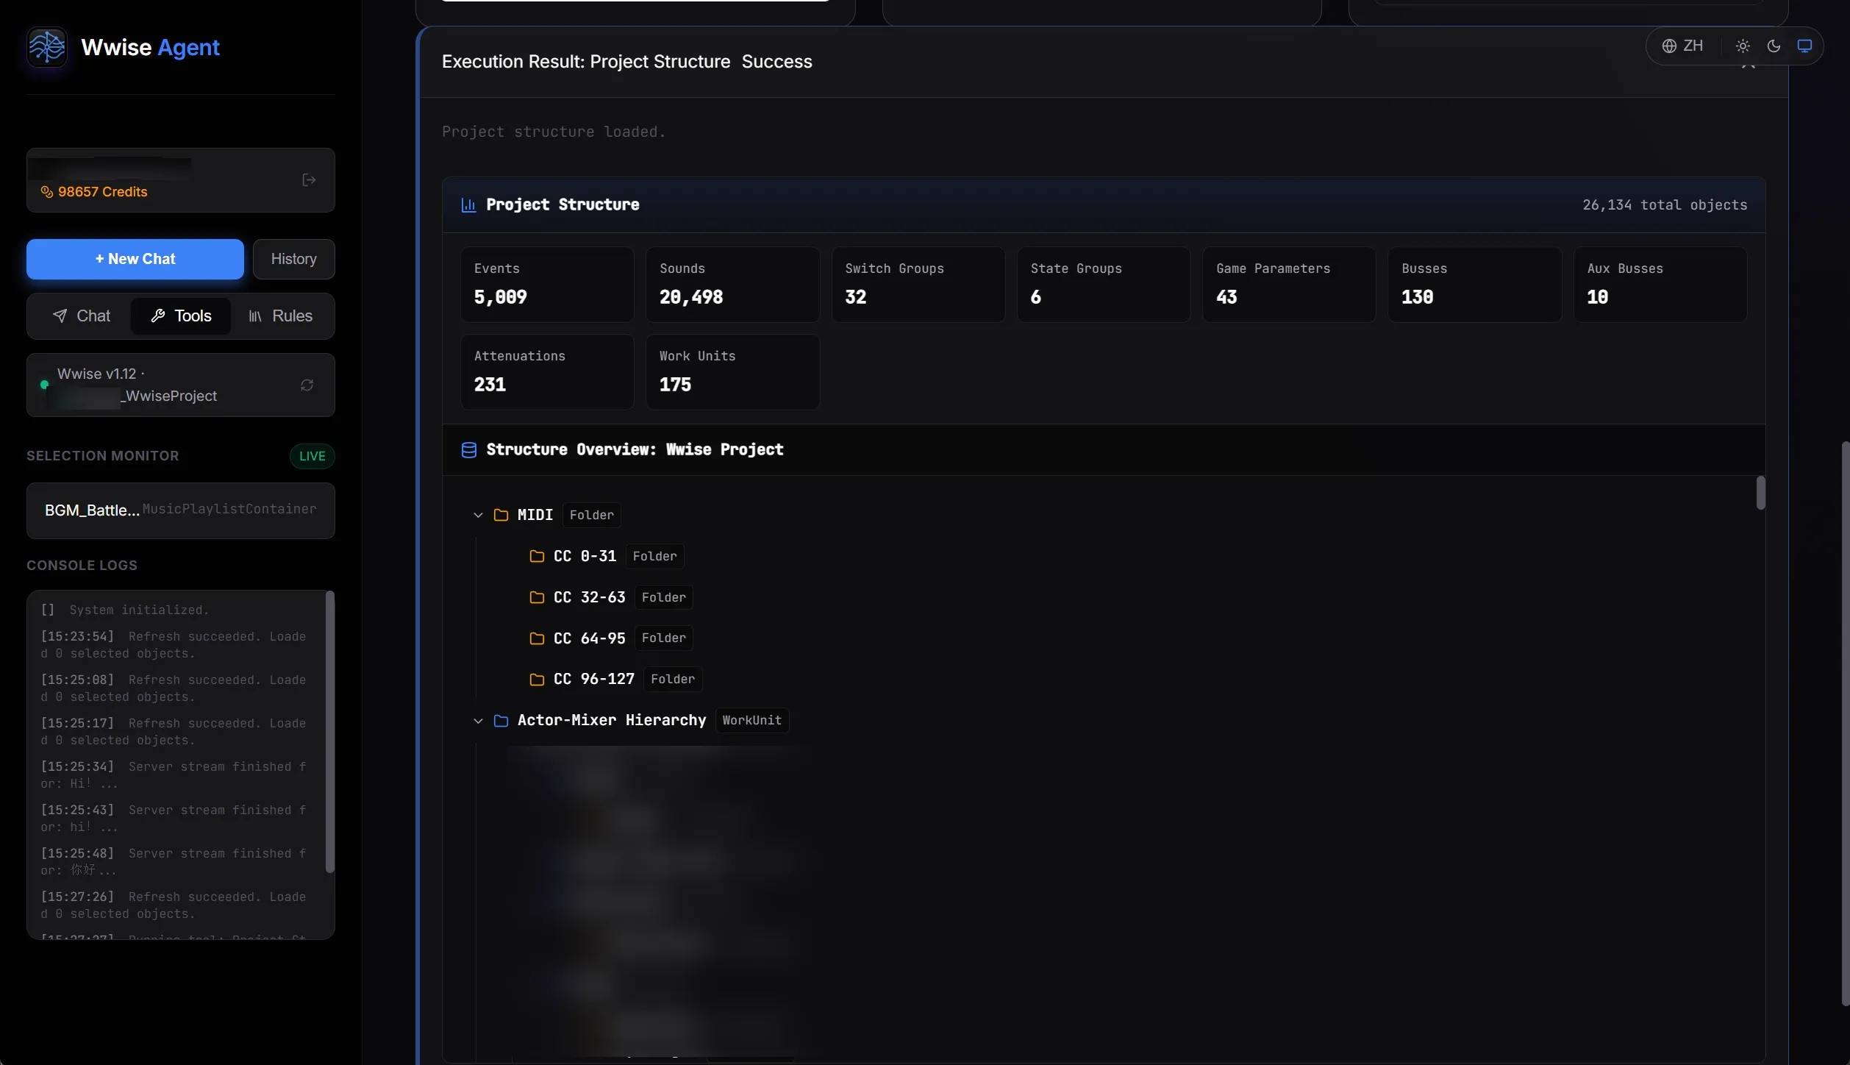The width and height of the screenshot is (1850, 1065).
Task: Click the 98657 Credits text
Action: (102, 192)
